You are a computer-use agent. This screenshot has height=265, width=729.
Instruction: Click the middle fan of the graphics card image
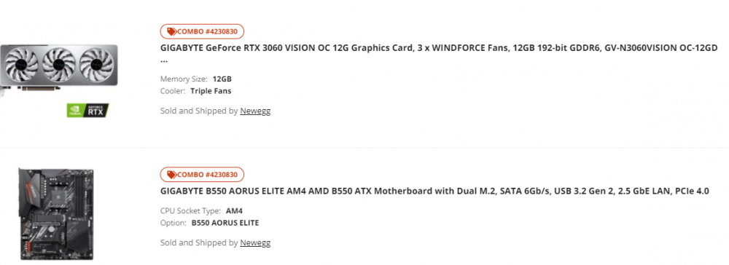pos(59,65)
